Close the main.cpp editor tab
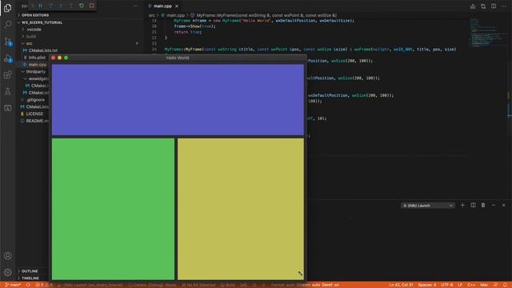Image resolution: width=512 pixels, height=288 pixels. click(x=177, y=6)
